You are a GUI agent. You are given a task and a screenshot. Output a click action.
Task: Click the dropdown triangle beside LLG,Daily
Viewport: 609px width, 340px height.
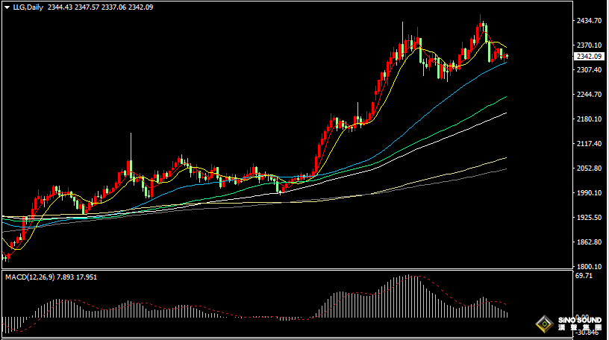pyautogui.click(x=6, y=7)
